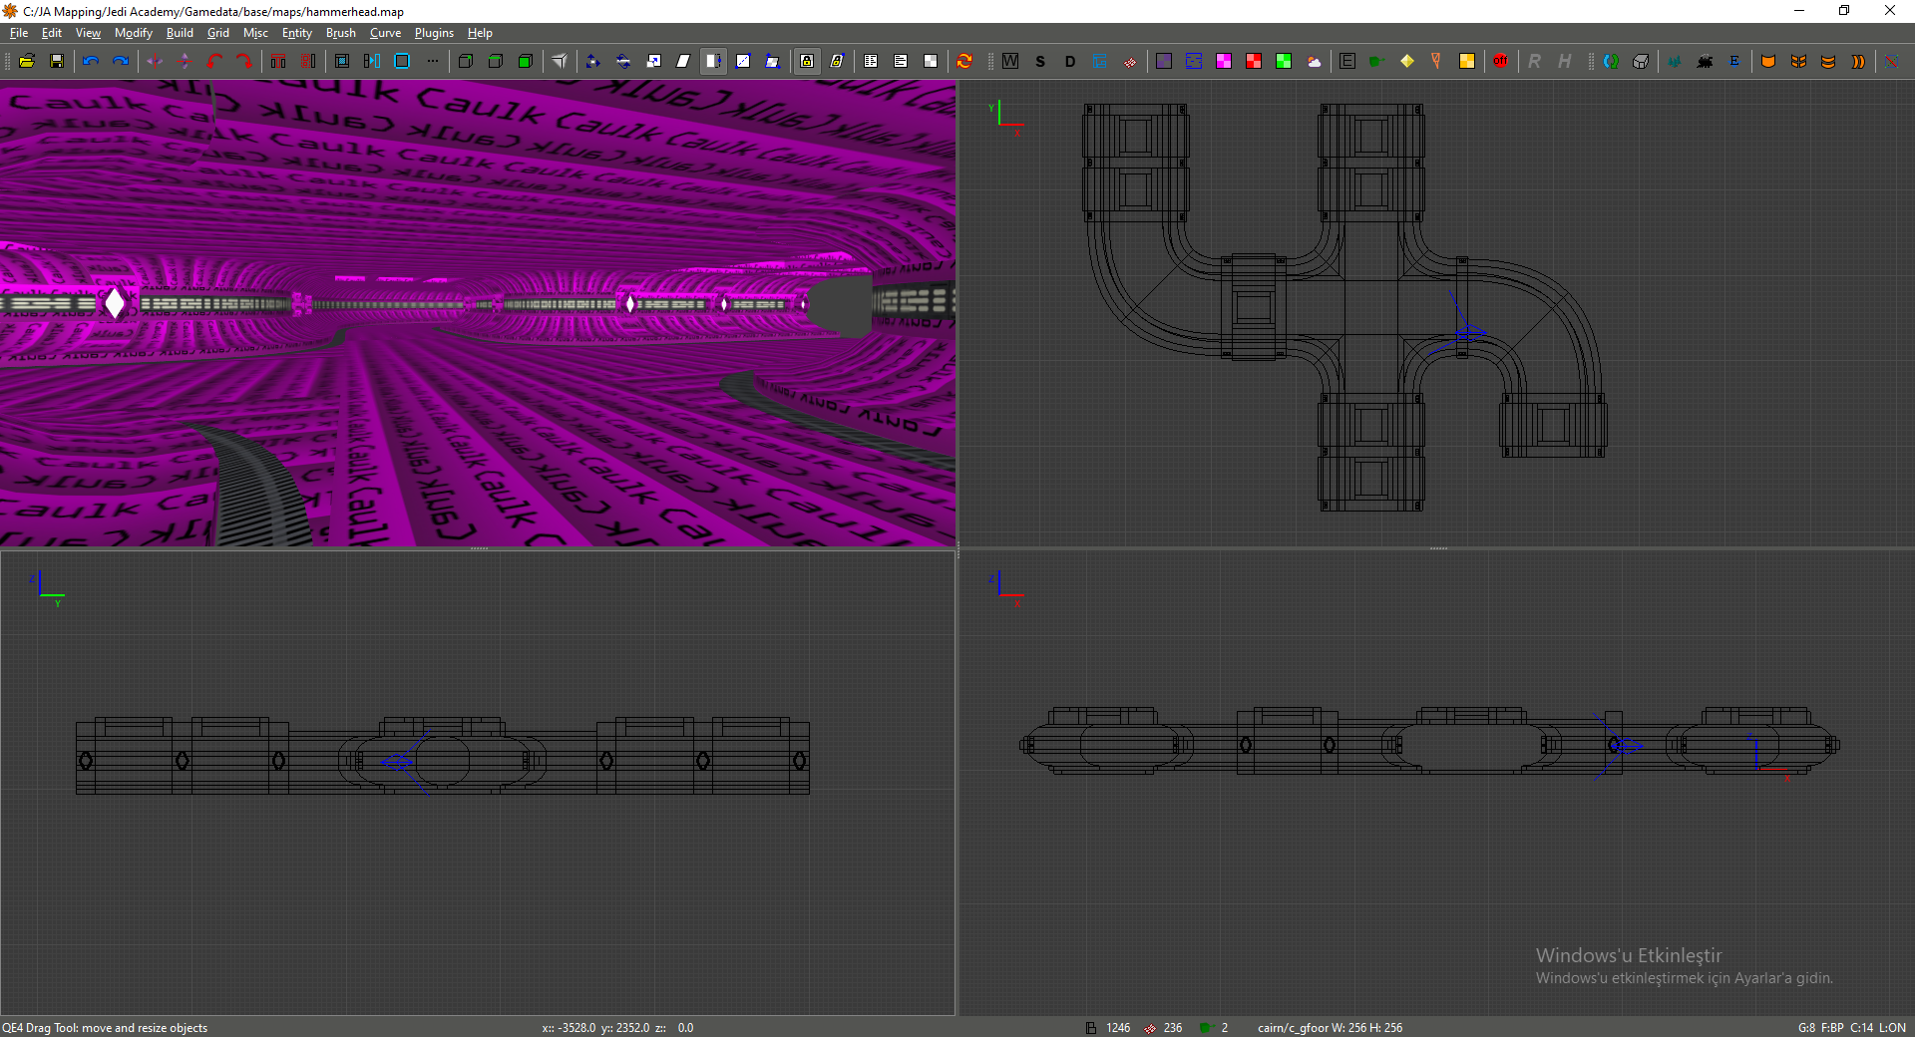This screenshot has height=1037, width=1915.
Task: Open the Curve menu
Action: 385,33
